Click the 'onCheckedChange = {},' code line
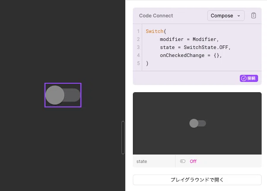Image resolution: width=267 pixels, height=191 pixels. (x=191, y=55)
